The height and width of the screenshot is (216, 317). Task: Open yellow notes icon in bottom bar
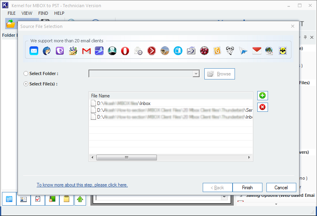coord(67,200)
